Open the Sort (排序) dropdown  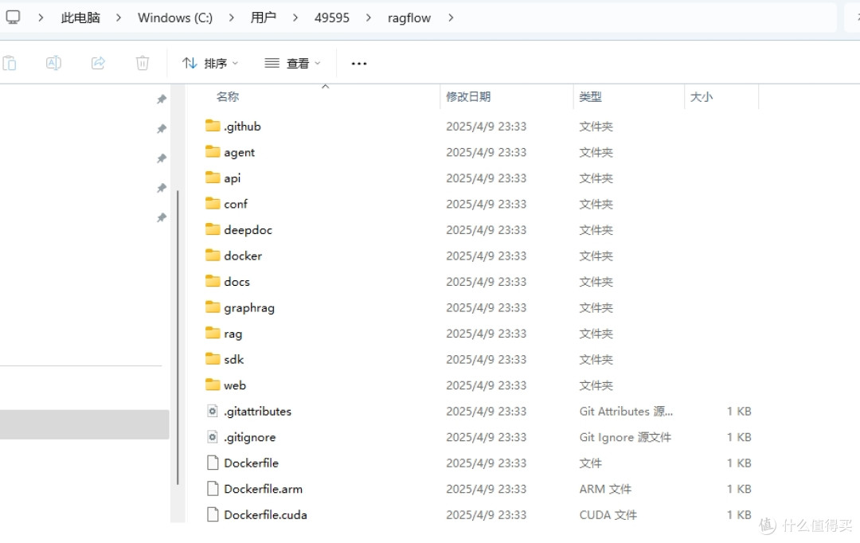(x=210, y=64)
